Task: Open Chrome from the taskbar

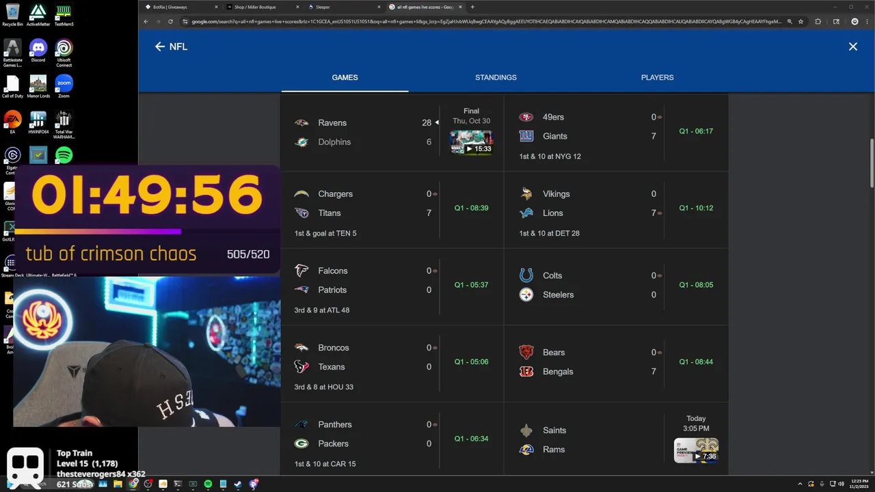Action: click(133, 484)
